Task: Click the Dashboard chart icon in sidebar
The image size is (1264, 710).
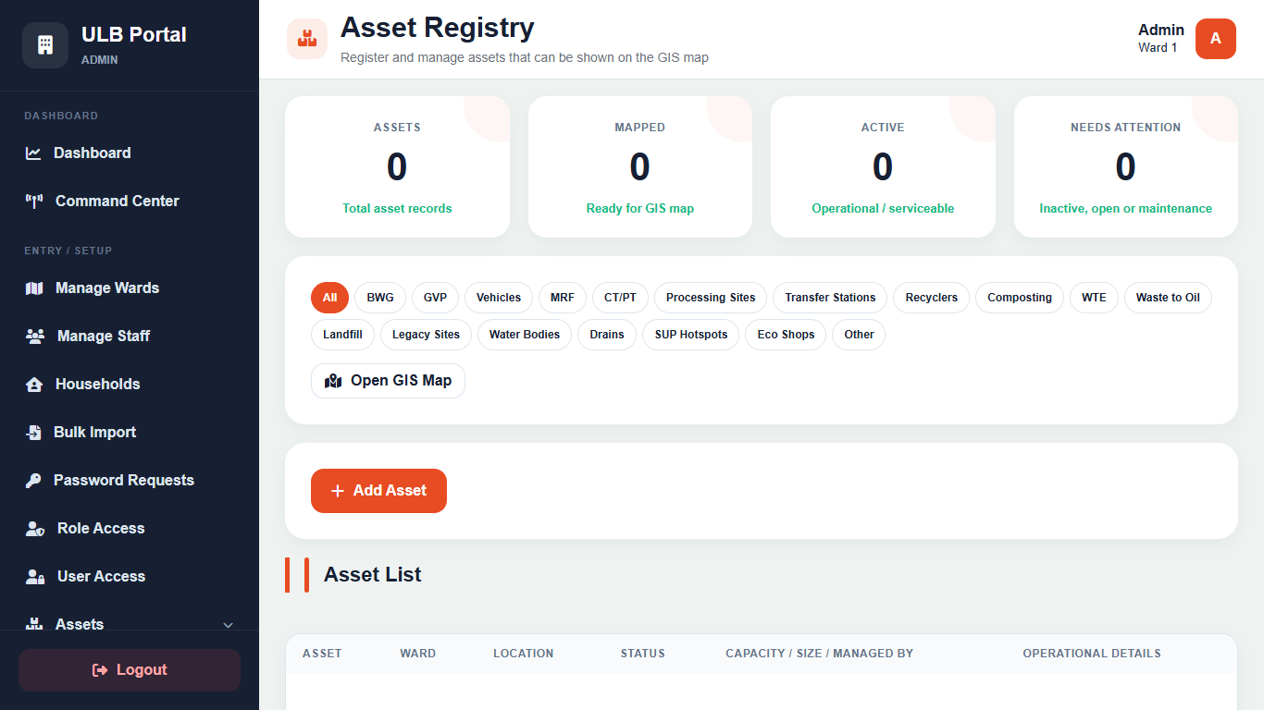Action: 33,153
